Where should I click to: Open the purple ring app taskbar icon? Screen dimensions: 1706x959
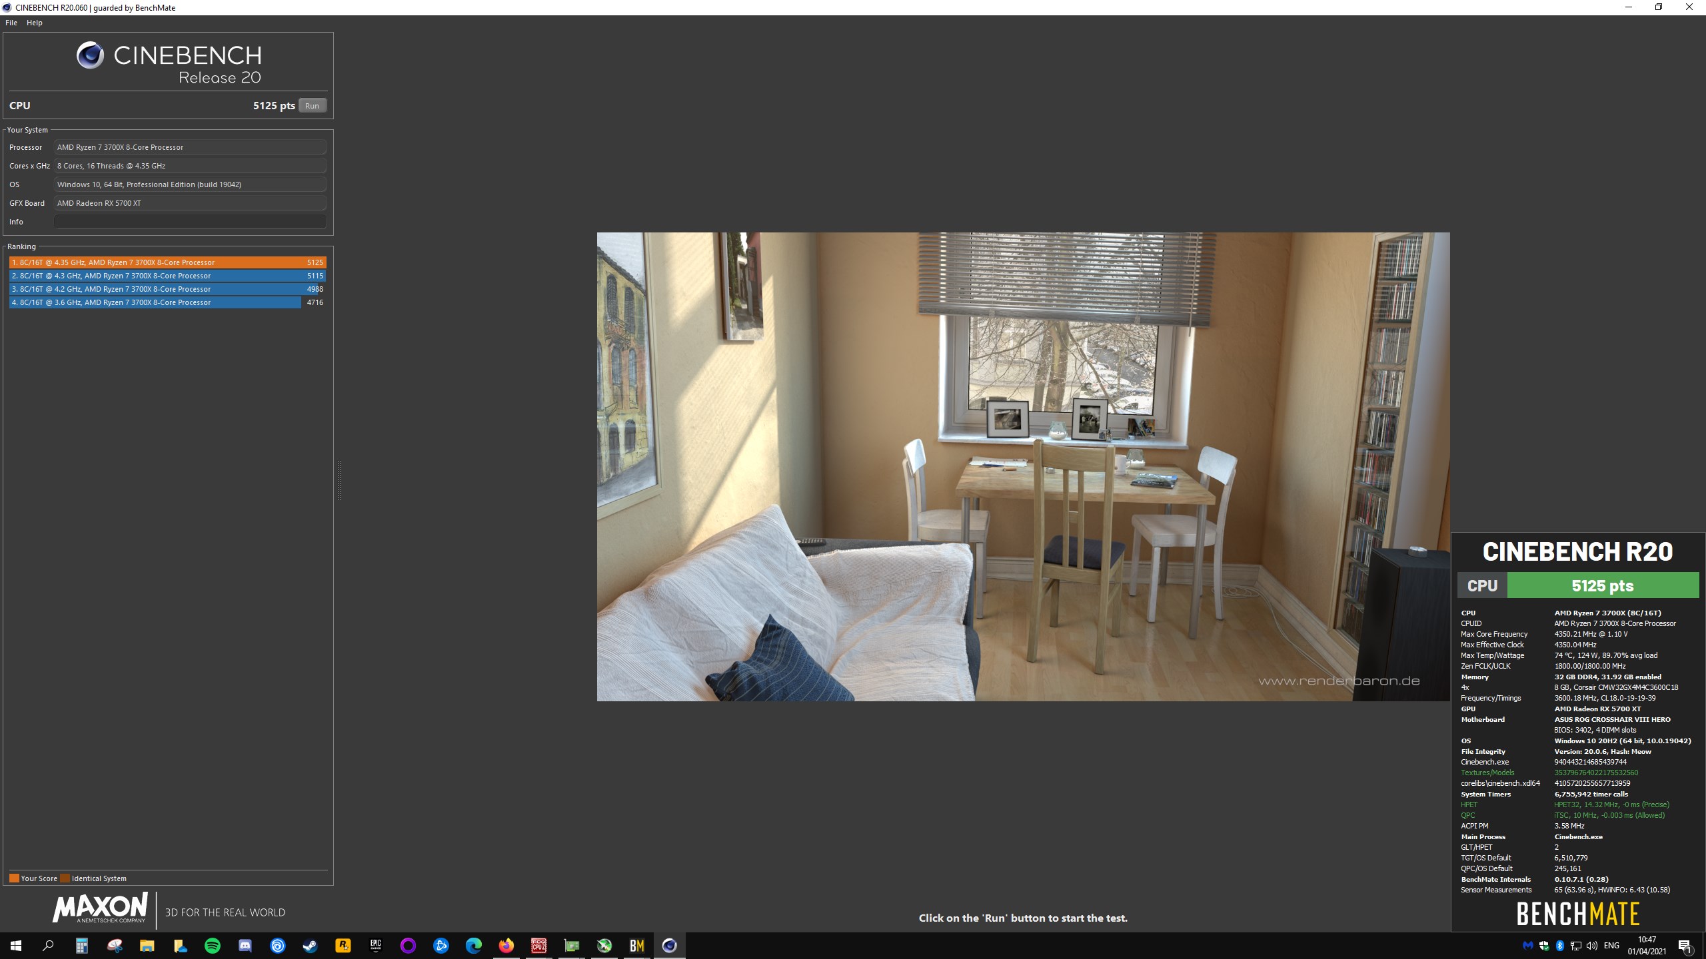pyautogui.click(x=409, y=945)
